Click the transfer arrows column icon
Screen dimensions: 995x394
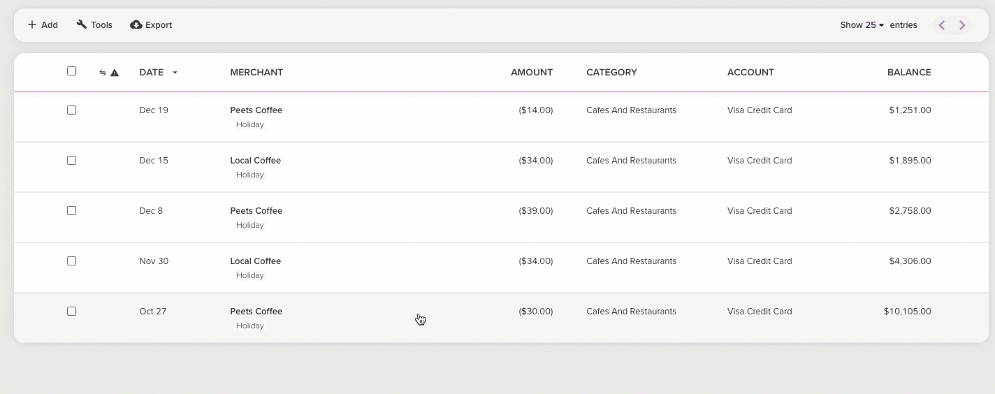103,73
